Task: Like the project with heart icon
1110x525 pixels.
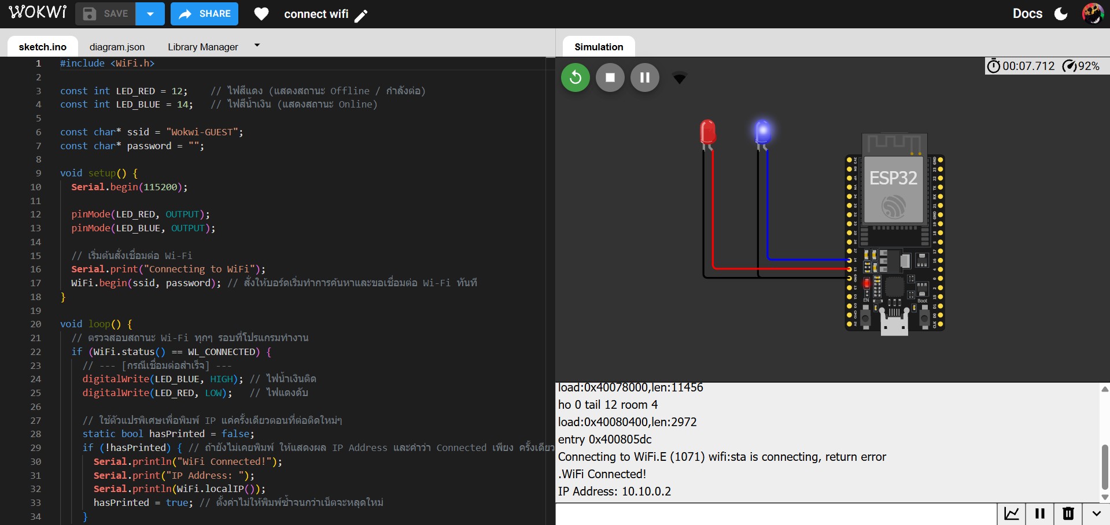Action: click(x=261, y=14)
